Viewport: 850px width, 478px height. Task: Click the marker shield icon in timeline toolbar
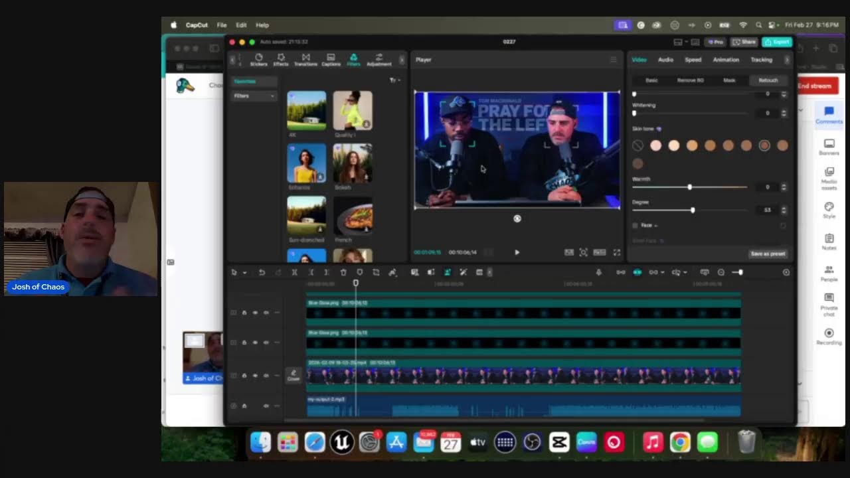(x=360, y=272)
